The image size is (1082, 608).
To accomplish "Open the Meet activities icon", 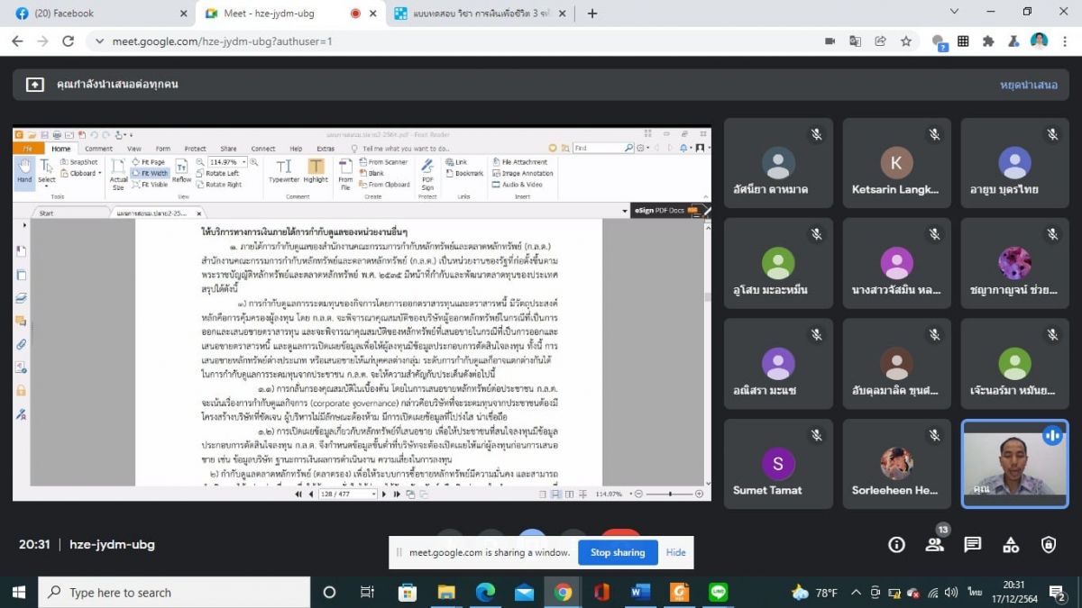I will coord(1011,544).
